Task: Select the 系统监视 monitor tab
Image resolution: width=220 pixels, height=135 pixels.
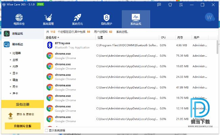Action: coord(136,19)
